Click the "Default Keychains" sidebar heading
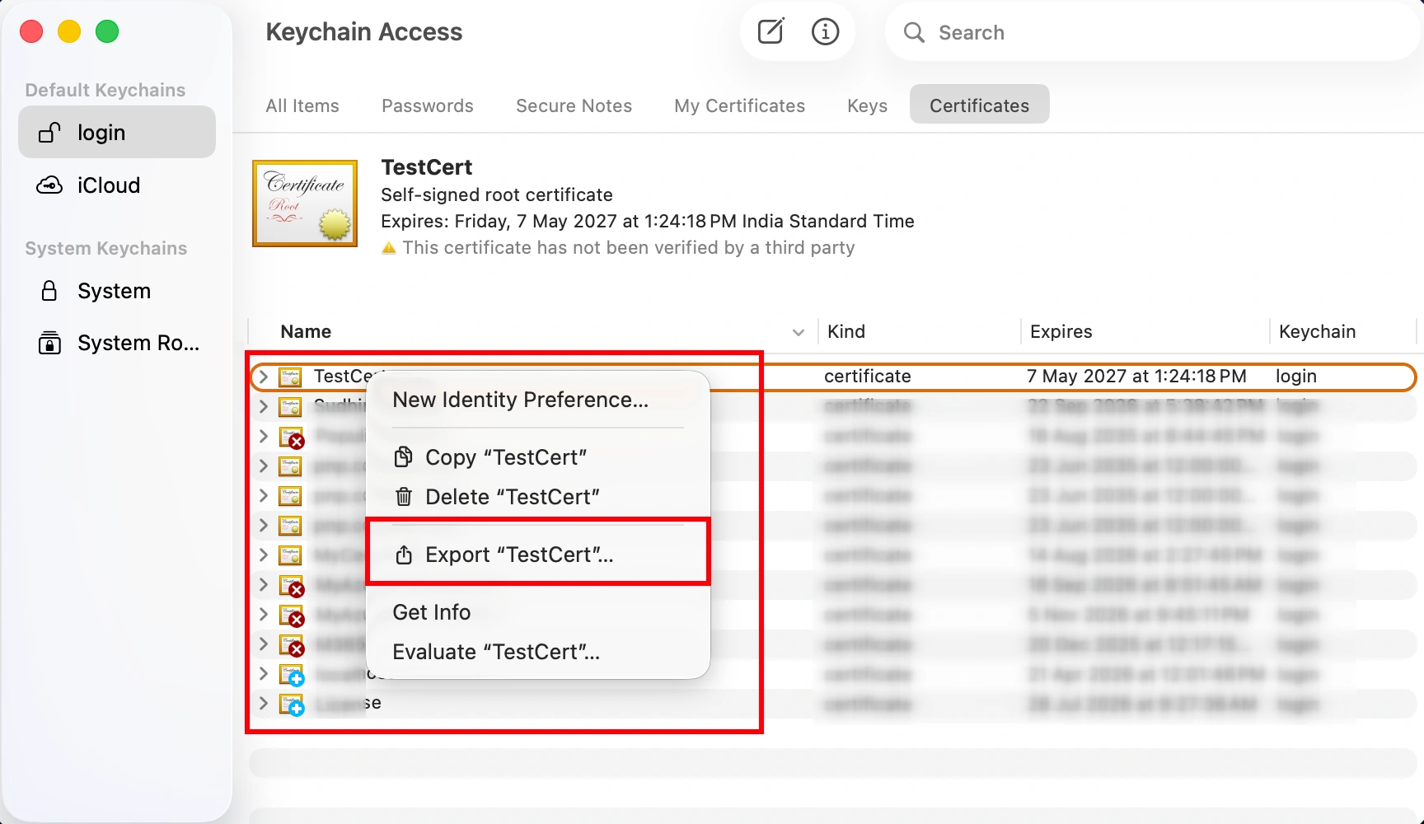The width and height of the screenshot is (1424, 824). tap(105, 90)
